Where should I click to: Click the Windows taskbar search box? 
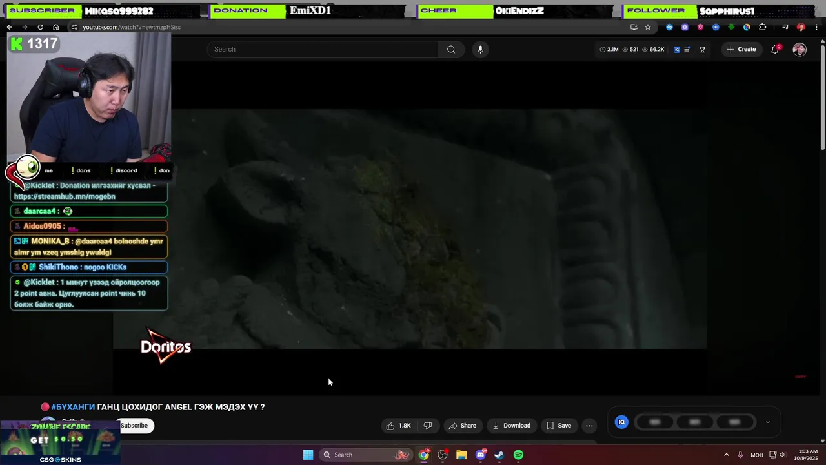[x=365, y=455]
